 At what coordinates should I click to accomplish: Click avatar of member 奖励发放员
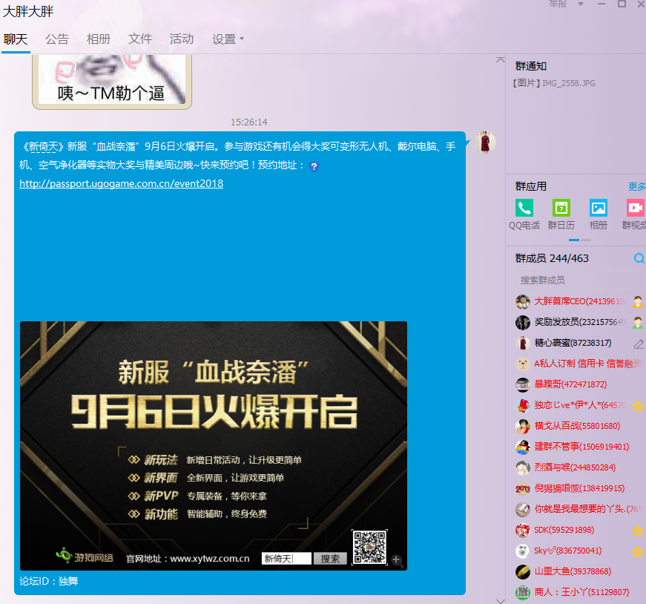click(x=523, y=322)
